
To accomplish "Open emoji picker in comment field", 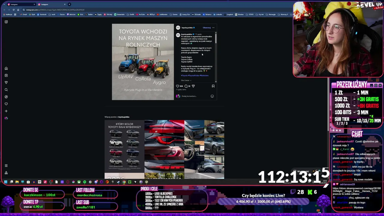I will (212, 96).
